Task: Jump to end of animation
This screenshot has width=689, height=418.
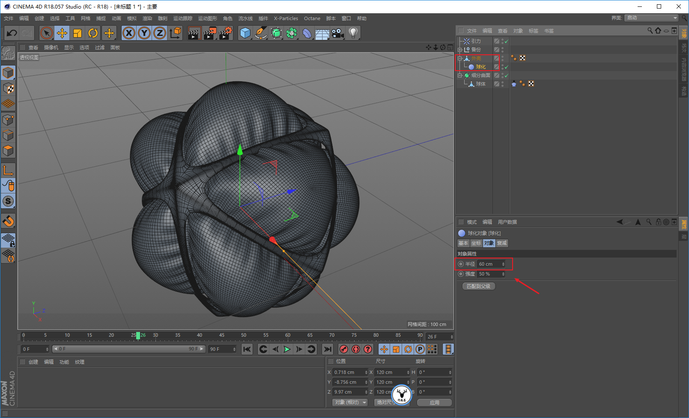Action: pyautogui.click(x=327, y=349)
